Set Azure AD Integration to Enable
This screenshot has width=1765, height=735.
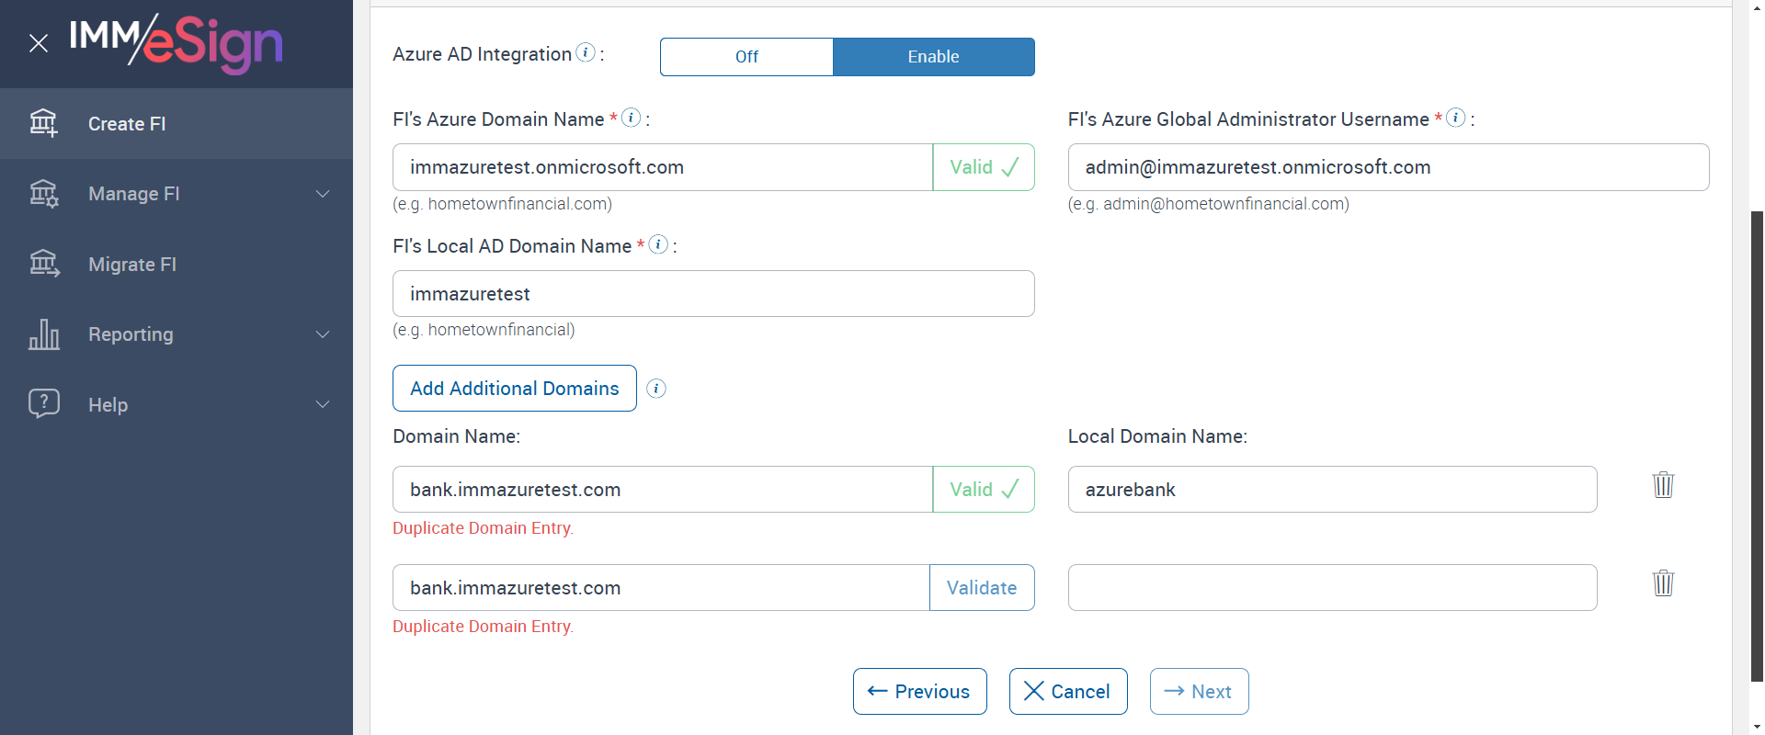(933, 57)
